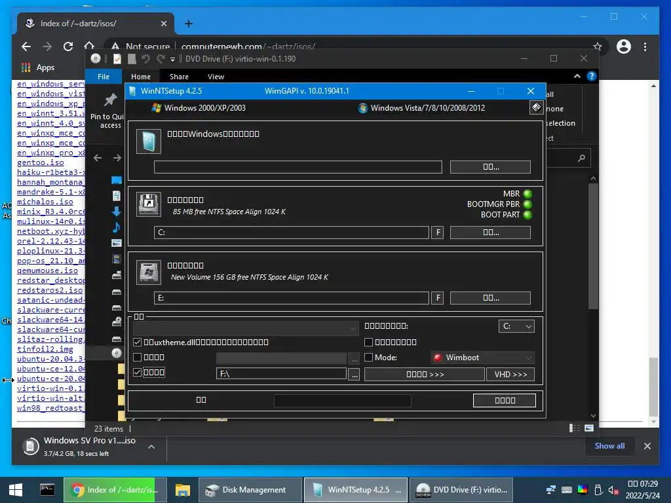Click the WinNTSetup pin icon beside the Vista tab
671x503 pixels.
point(536,107)
